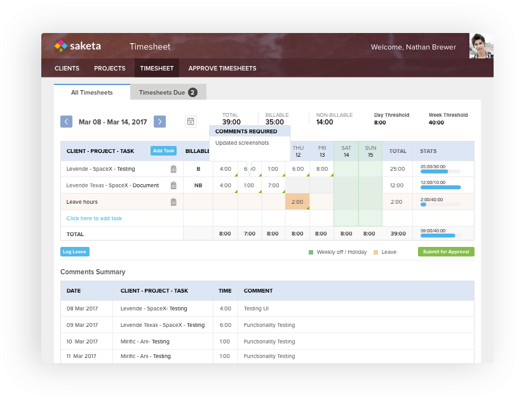Go to next week arrow
The width and height of the screenshot is (519, 398).
159,121
